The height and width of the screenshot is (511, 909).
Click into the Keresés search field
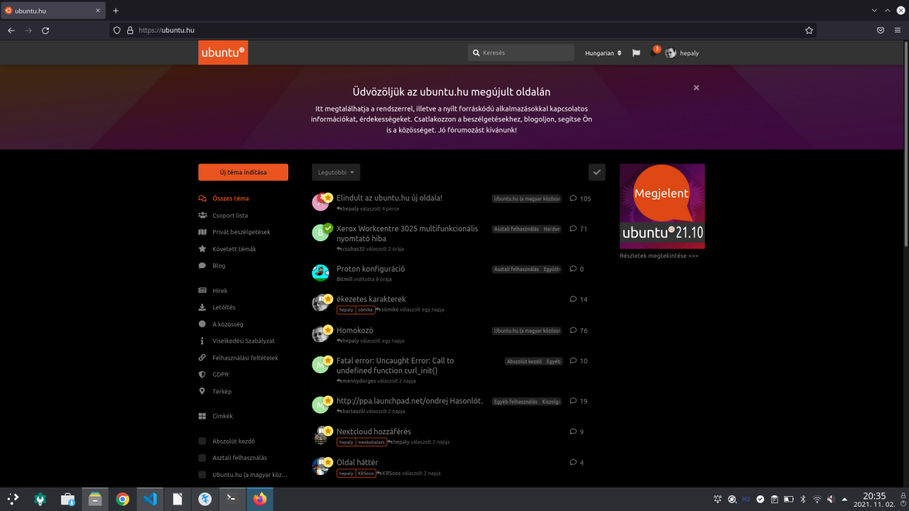(x=521, y=53)
